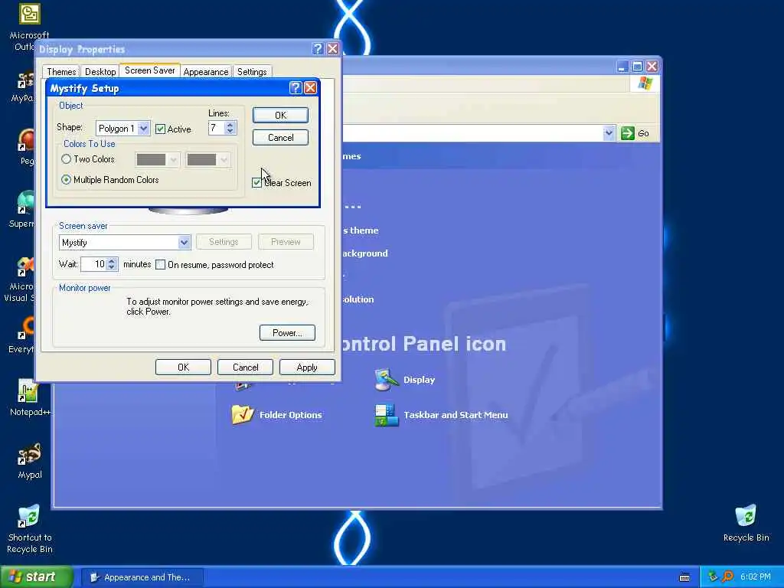
Task: Click Cancel in Display Properties
Action: coord(246,367)
